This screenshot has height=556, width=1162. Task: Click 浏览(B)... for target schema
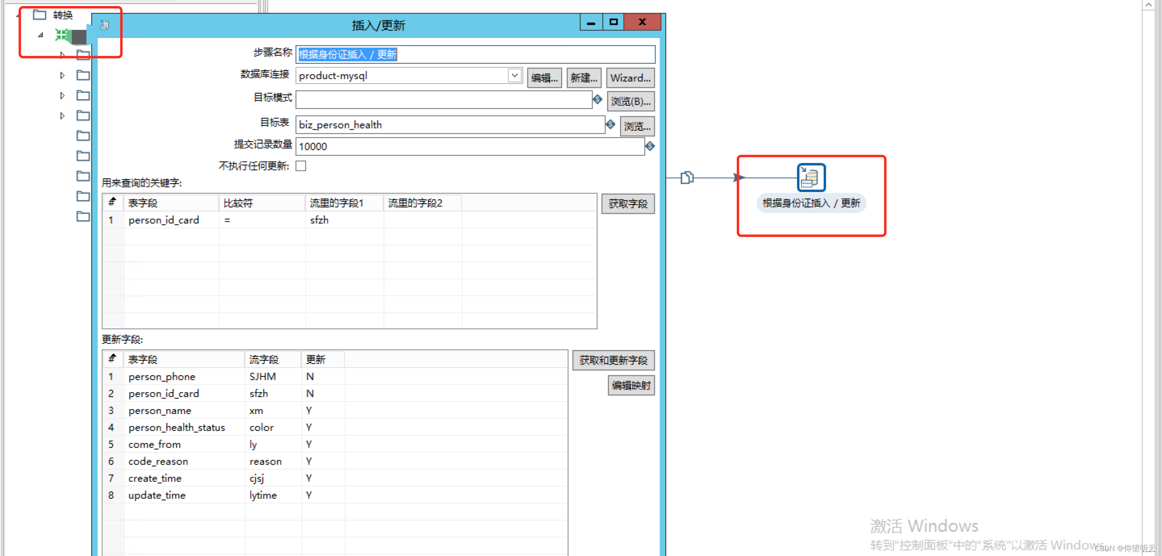coord(631,101)
